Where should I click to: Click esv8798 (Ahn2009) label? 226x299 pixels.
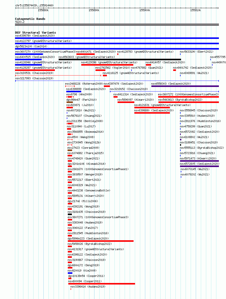79,94
